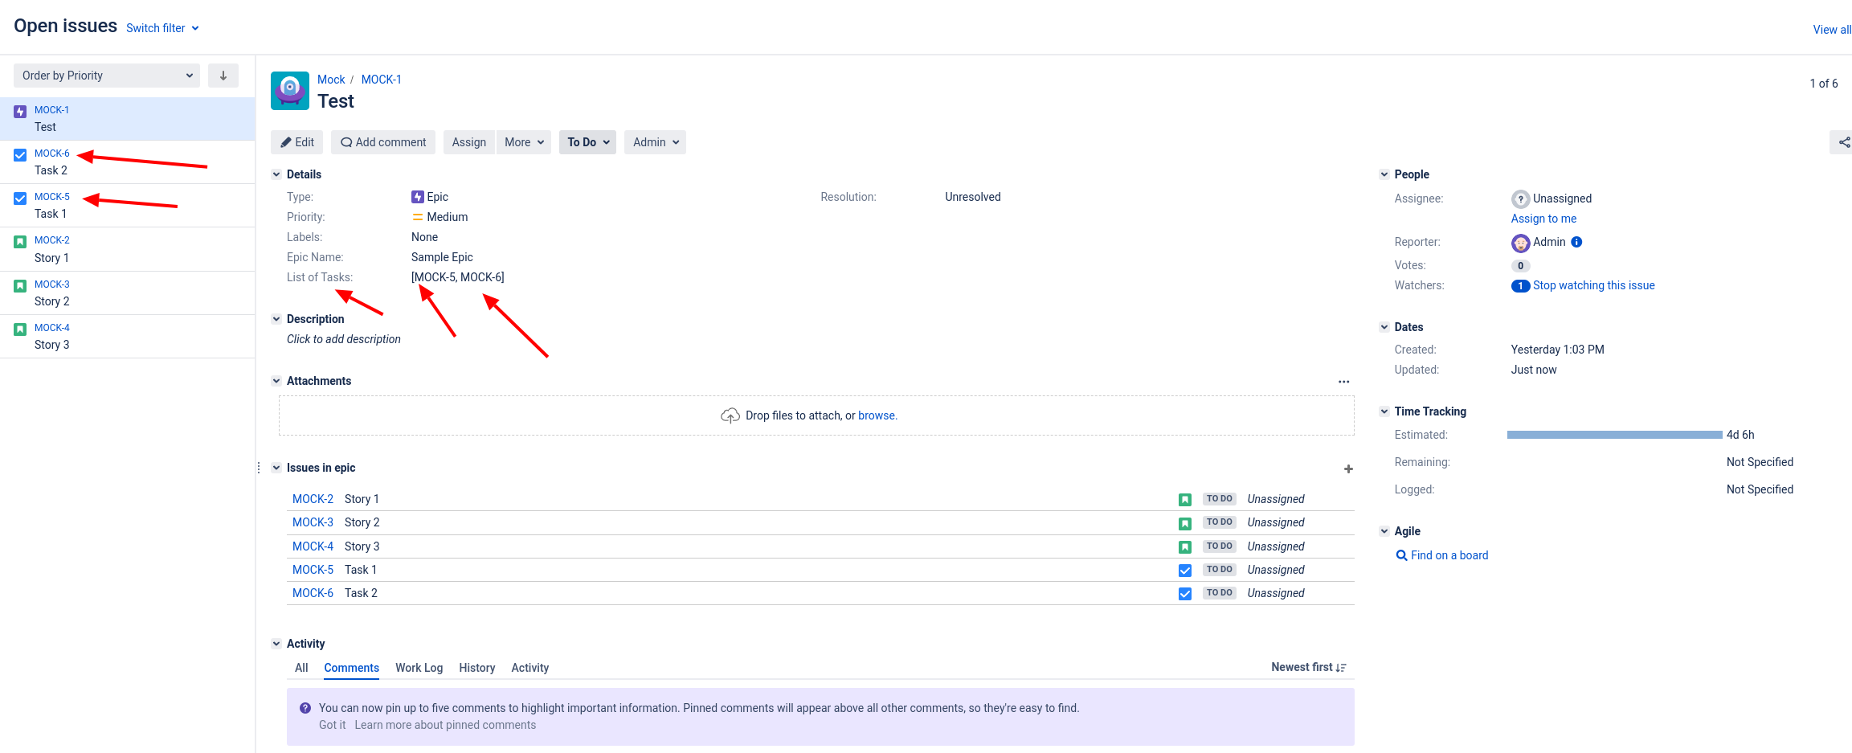Click the 'View all' link
This screenshot has height=753, width=1852.
(1831, 29)
